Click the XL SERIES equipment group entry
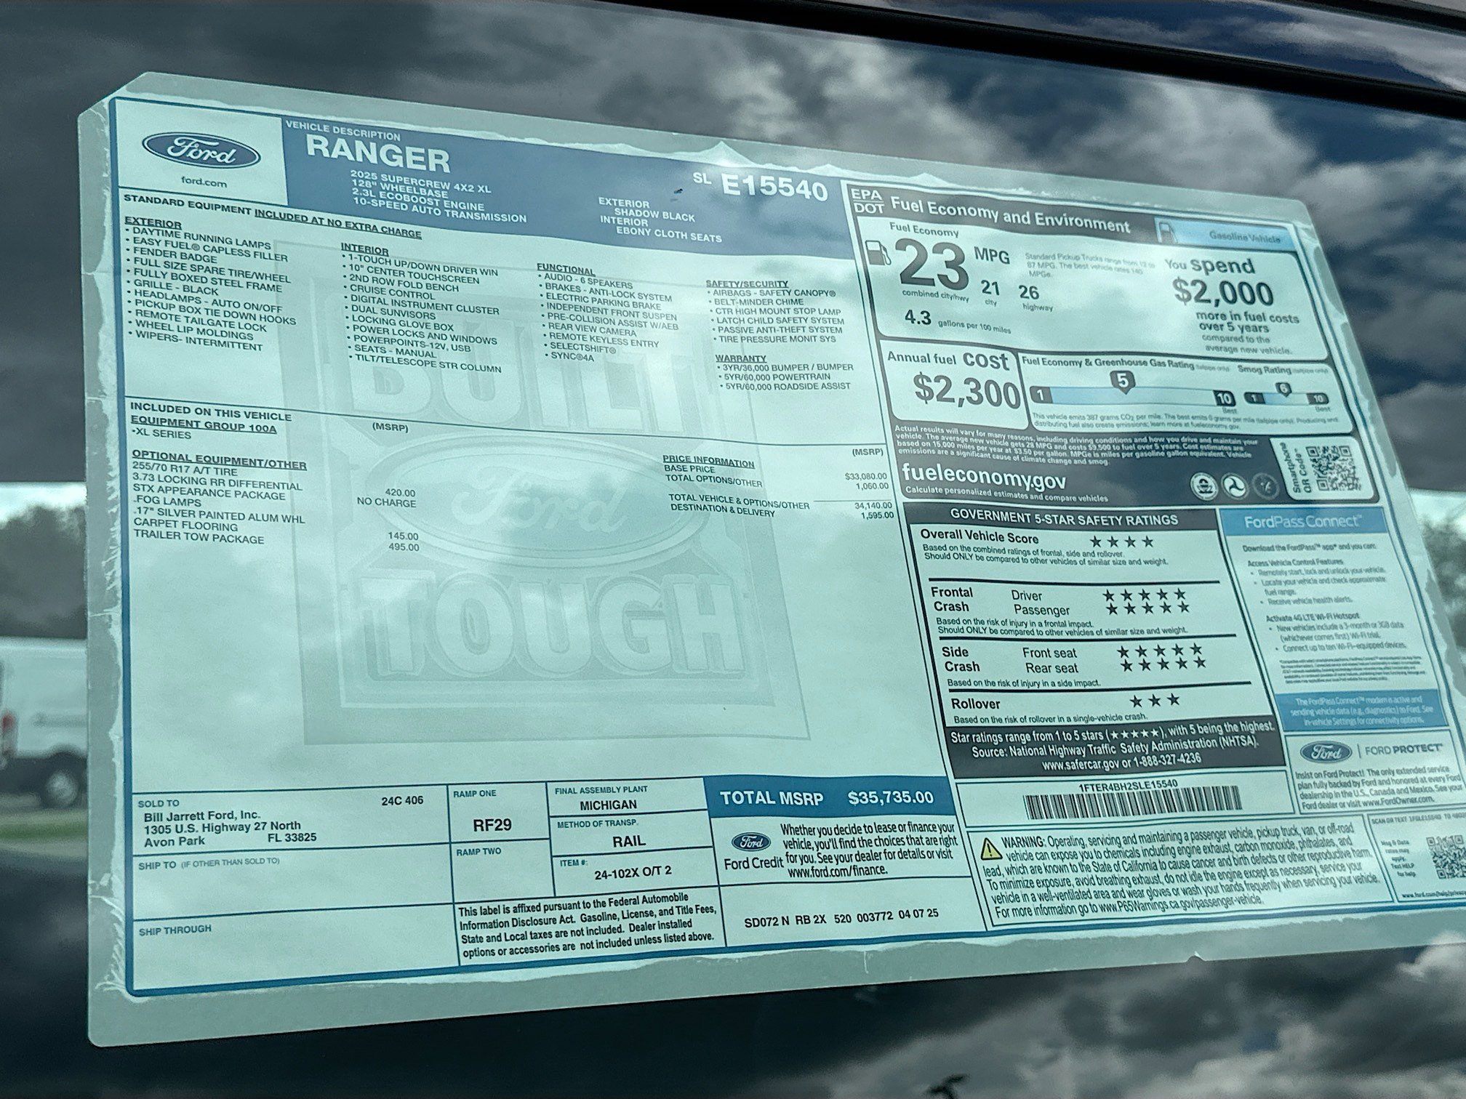Screen dimensions: 1466x1099 click(x=161, y=435)
